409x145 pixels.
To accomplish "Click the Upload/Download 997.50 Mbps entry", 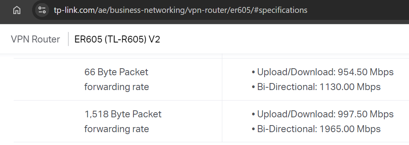I will (323, 114).
